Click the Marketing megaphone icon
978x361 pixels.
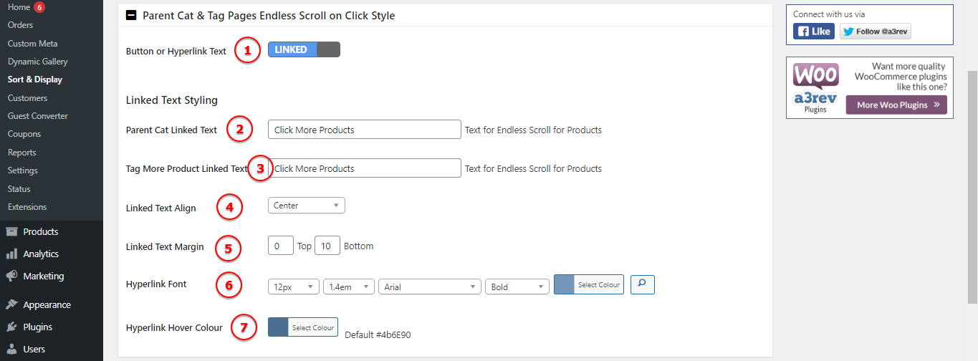pyautogui.click(x=11, y=276)
